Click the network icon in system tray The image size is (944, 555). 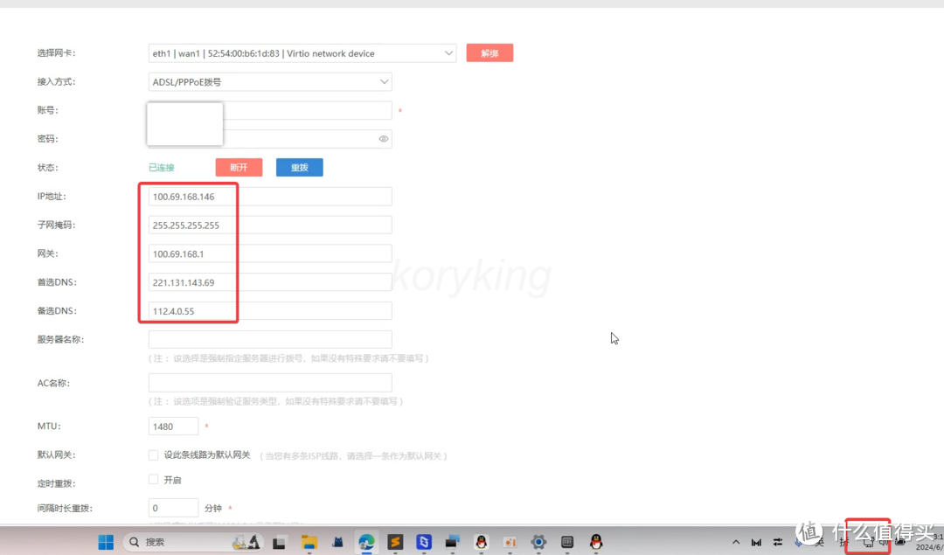point(868,542)
